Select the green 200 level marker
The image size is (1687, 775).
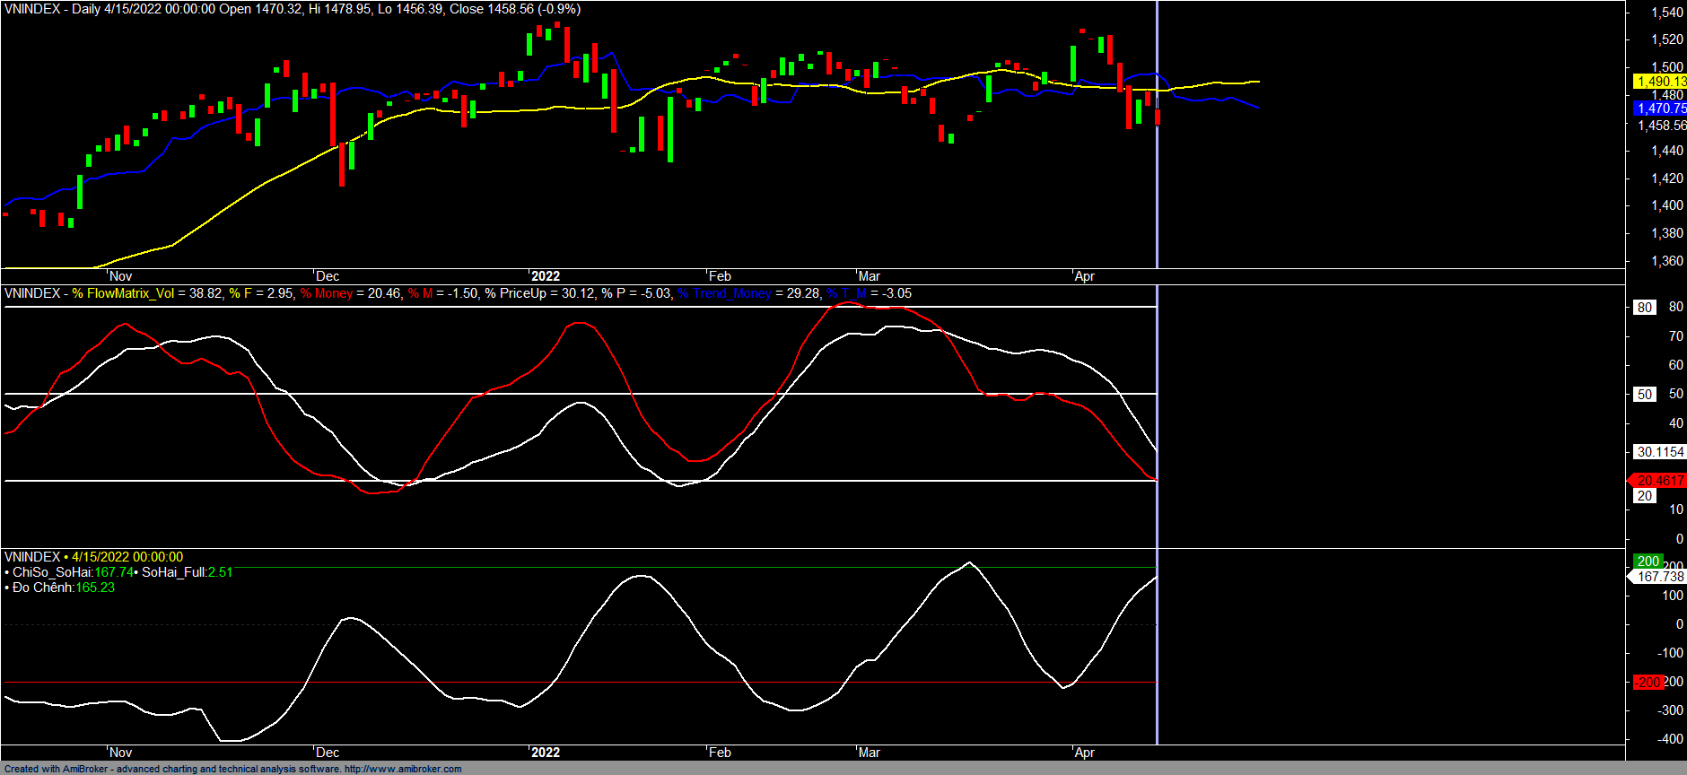click(1648, 561)
